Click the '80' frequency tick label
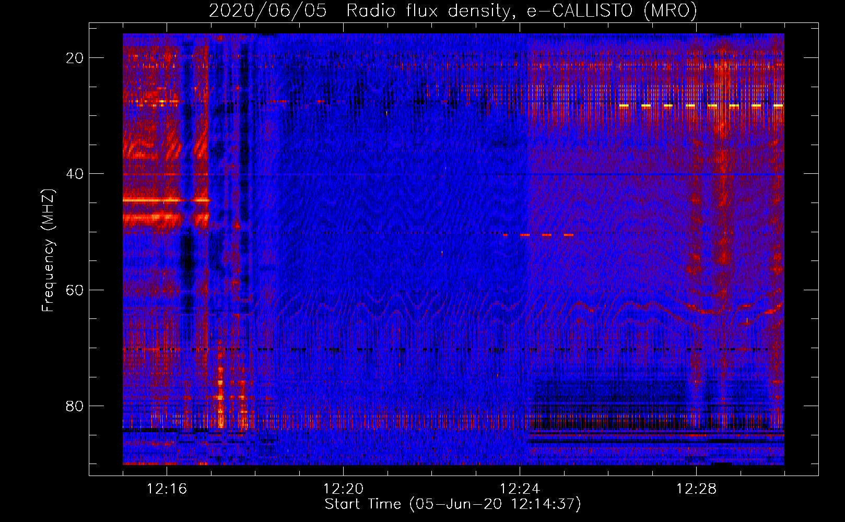This screenshot has width=845, height=522. (x=75, y=406)
